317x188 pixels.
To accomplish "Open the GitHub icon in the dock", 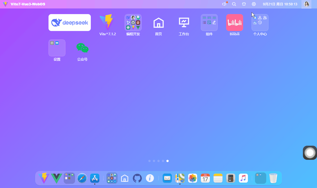I will pos(137,178).
